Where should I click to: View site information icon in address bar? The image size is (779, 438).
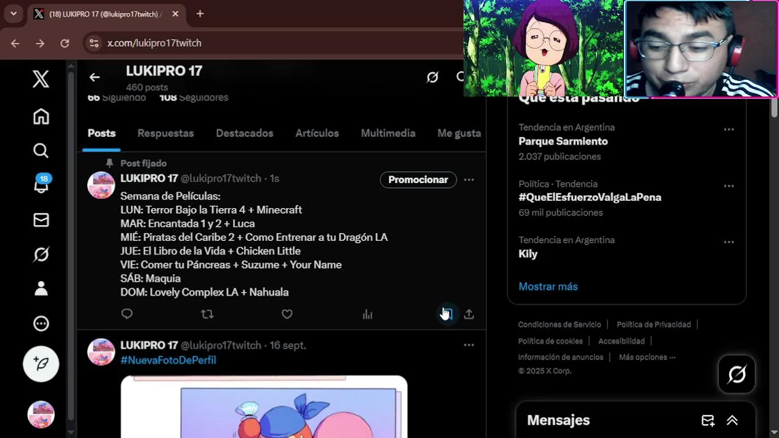pos(94,43)
